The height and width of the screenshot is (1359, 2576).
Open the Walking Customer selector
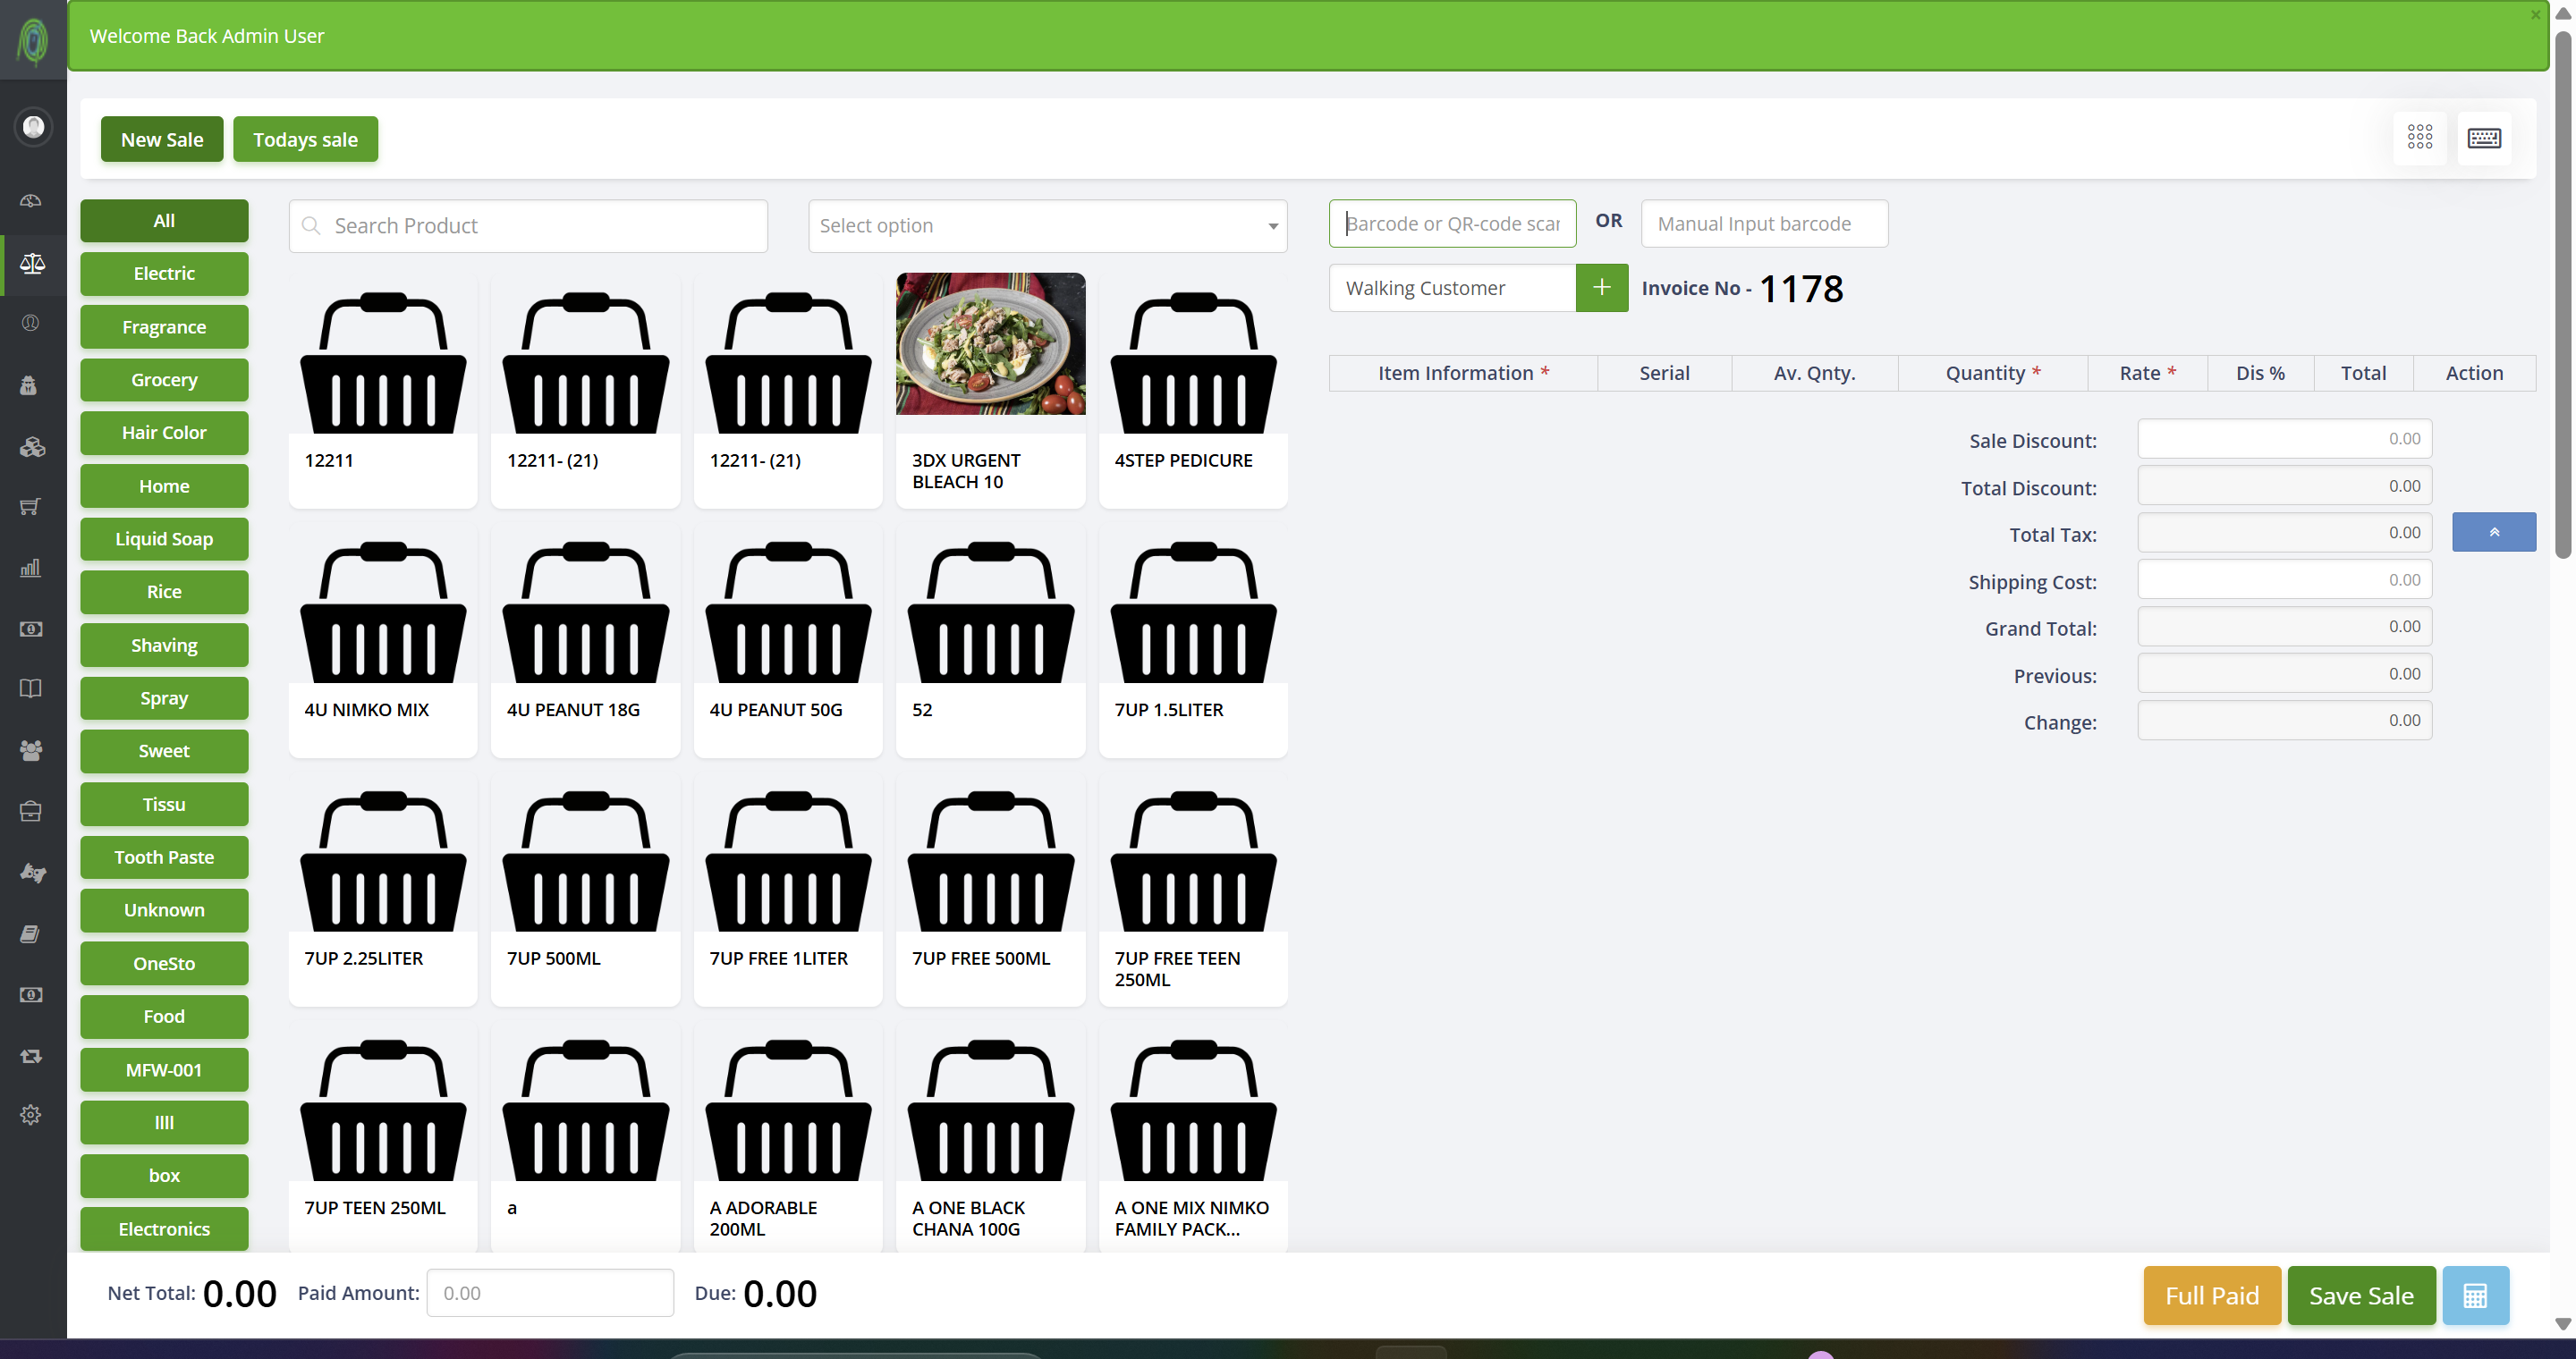click(x=1452, y=288)
